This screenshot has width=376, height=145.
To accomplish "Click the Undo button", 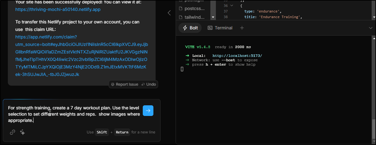I will click(x=149, y=84).
